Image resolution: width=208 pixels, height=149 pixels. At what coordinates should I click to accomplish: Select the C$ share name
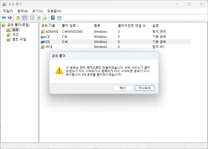point(47,37)
